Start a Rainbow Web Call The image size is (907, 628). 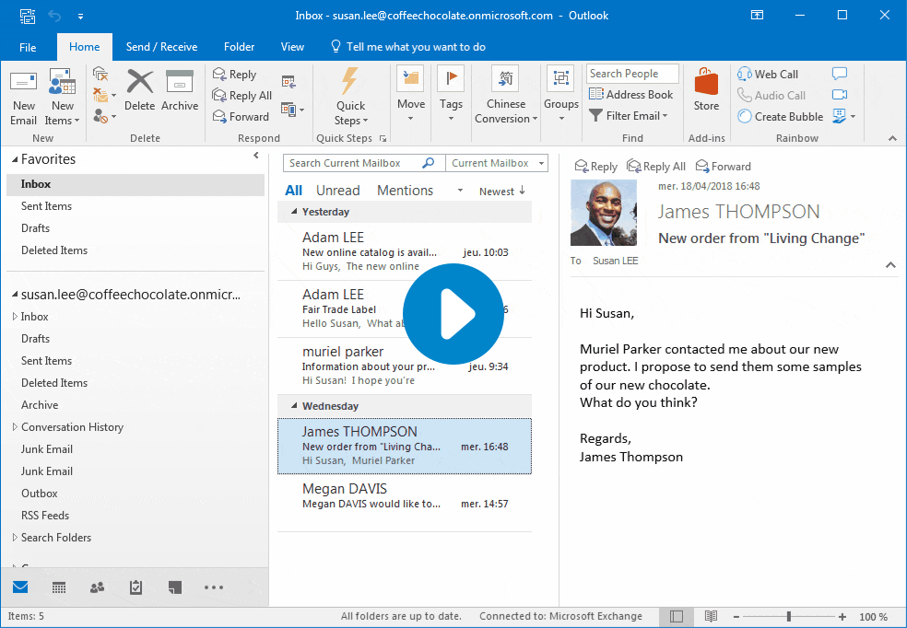(768, 74)
